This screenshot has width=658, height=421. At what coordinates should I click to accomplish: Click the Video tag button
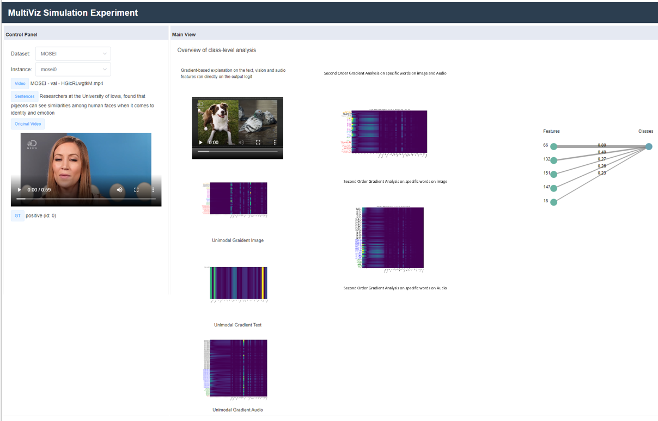pyautogui.click(x=20, y=84)
